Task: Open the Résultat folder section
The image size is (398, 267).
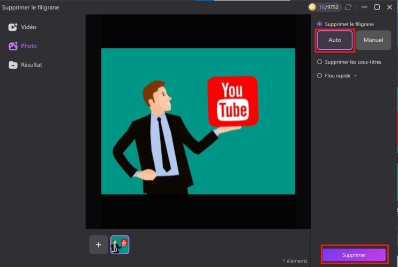Action: point(25,65)
